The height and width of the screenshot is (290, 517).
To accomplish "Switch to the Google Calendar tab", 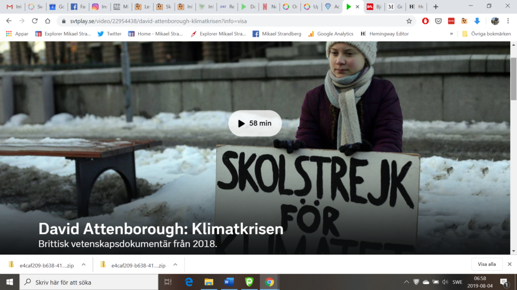I will [x=57, y=7].
